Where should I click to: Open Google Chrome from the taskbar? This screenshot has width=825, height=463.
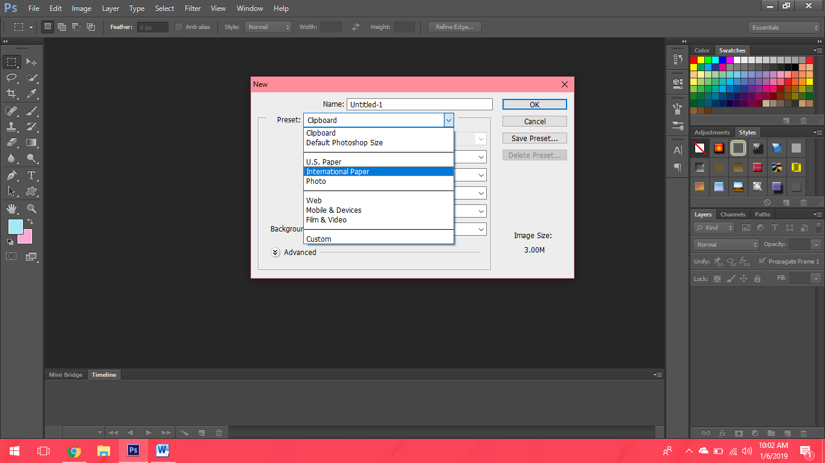point(74,450)
